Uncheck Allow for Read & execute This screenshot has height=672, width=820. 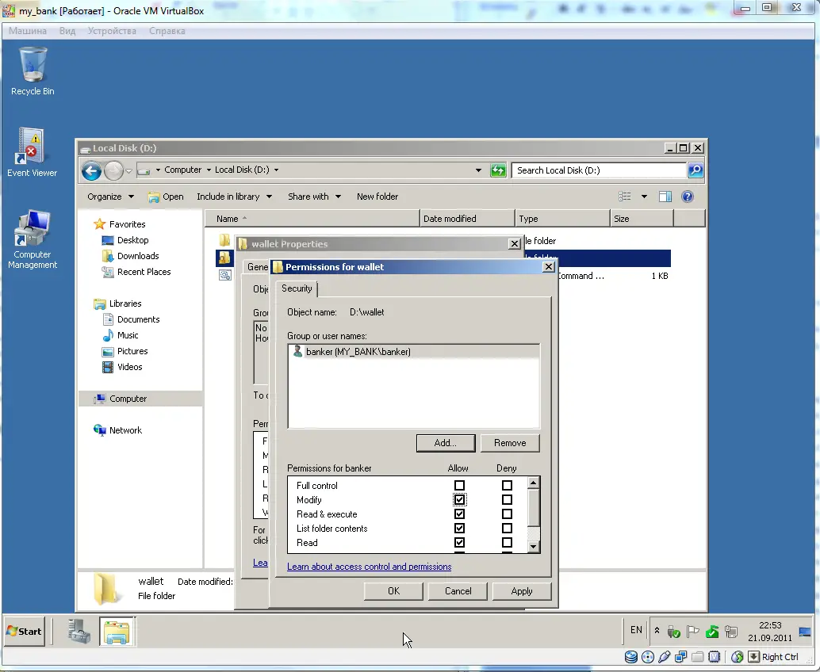pyautogui.click(x=459, y=514)
